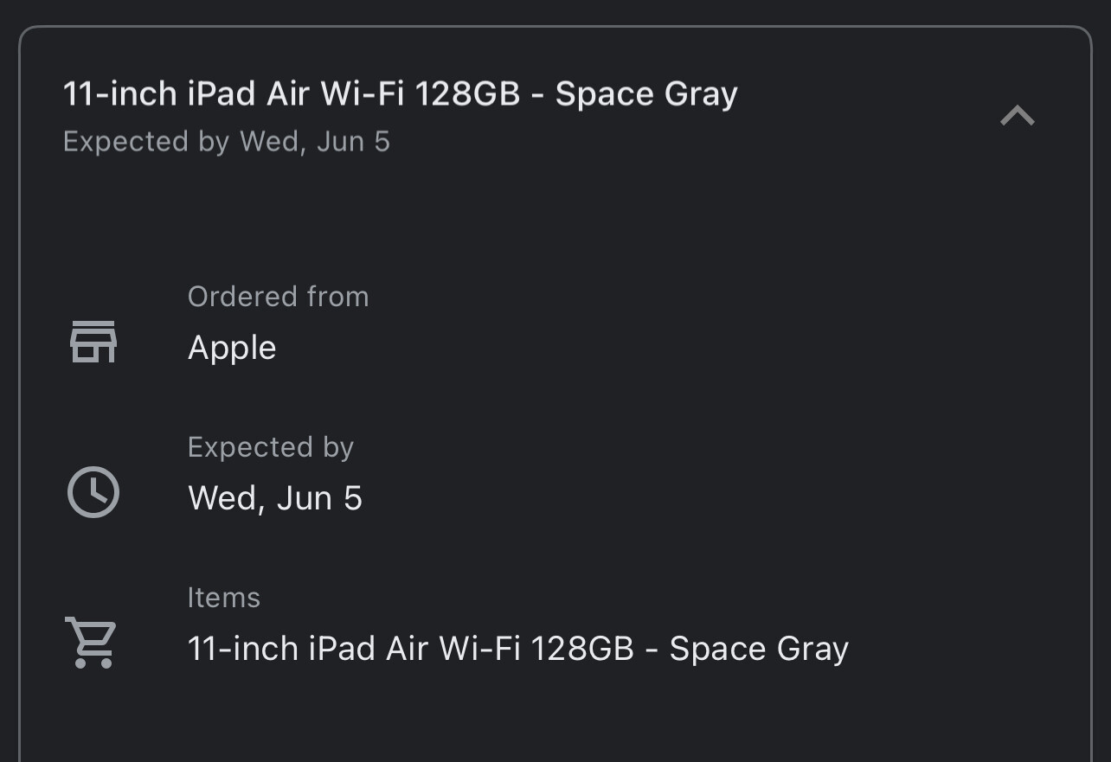1111x762 pixels.
Task: Click the shopping cart icon
Action: click(x=91, y=643)
